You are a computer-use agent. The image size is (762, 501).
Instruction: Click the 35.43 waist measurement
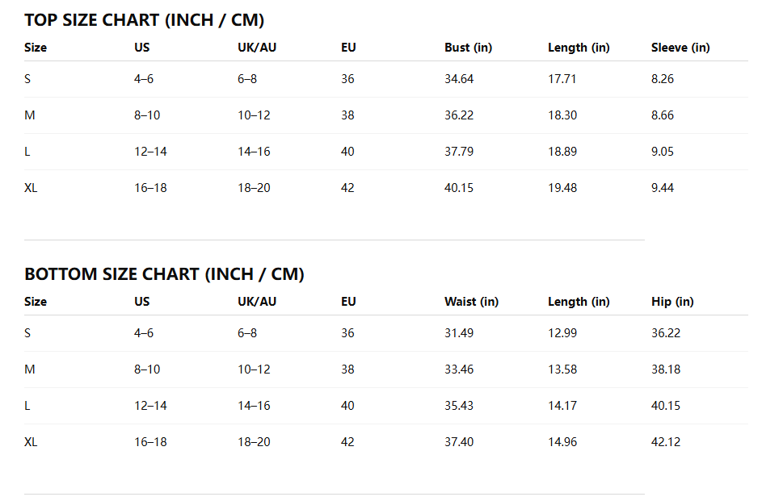pos(459,406)
